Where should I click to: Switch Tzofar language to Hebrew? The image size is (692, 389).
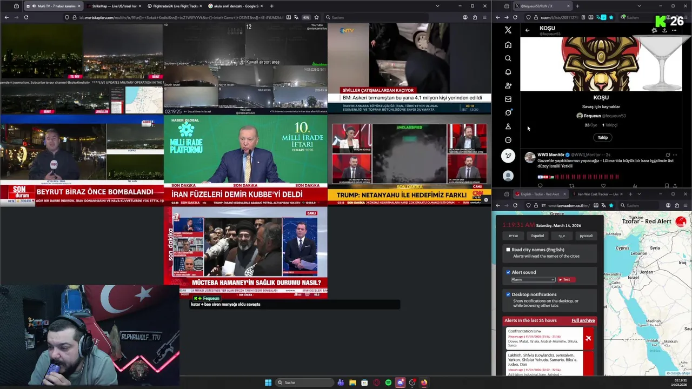[x=513, y=236]
